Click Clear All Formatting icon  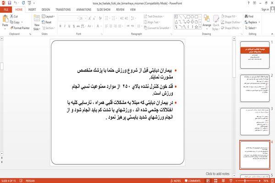(100, 18)
